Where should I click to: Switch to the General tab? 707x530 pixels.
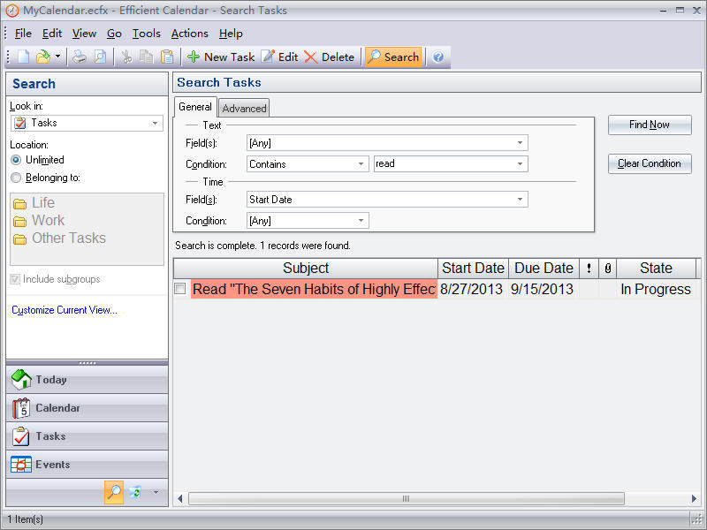(195, 107)
